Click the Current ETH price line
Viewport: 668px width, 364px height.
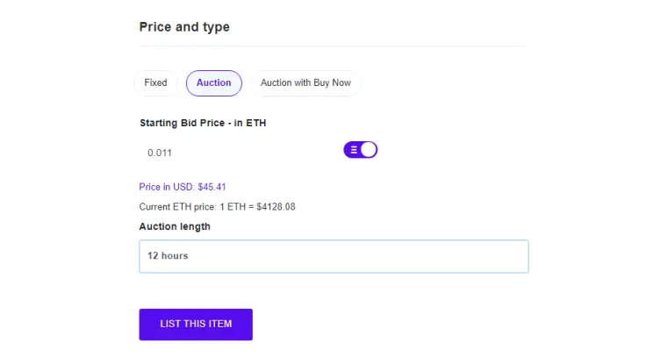click(x=218, y=207)
